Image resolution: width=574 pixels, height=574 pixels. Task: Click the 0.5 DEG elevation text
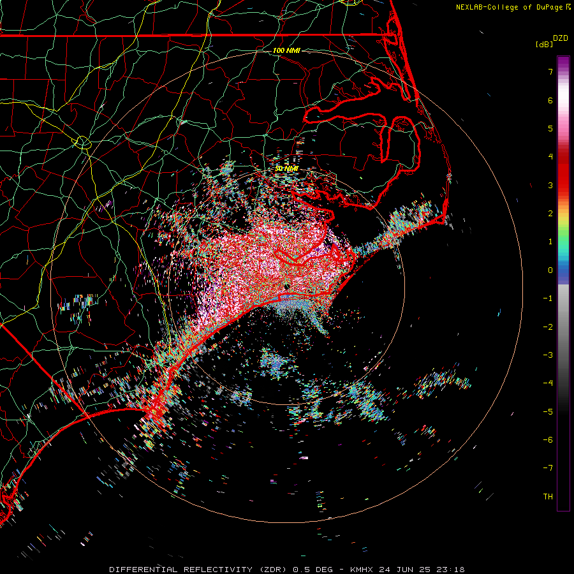tap(313, 570)
